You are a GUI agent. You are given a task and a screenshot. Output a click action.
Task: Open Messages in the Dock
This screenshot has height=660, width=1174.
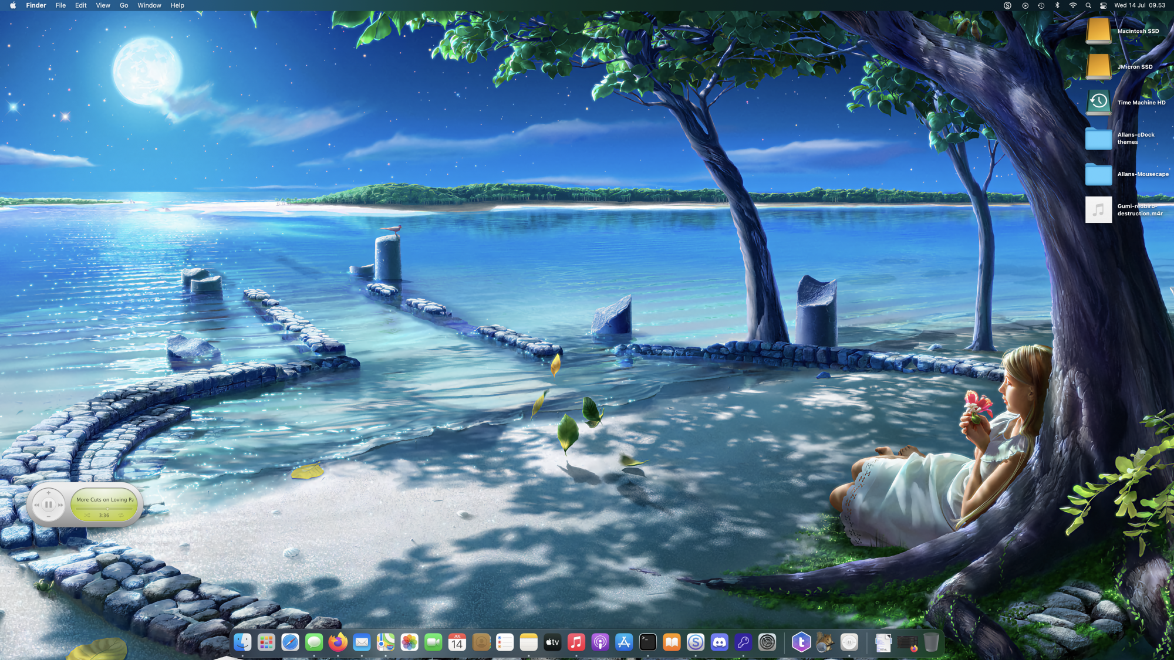click(x=314, y=642)
